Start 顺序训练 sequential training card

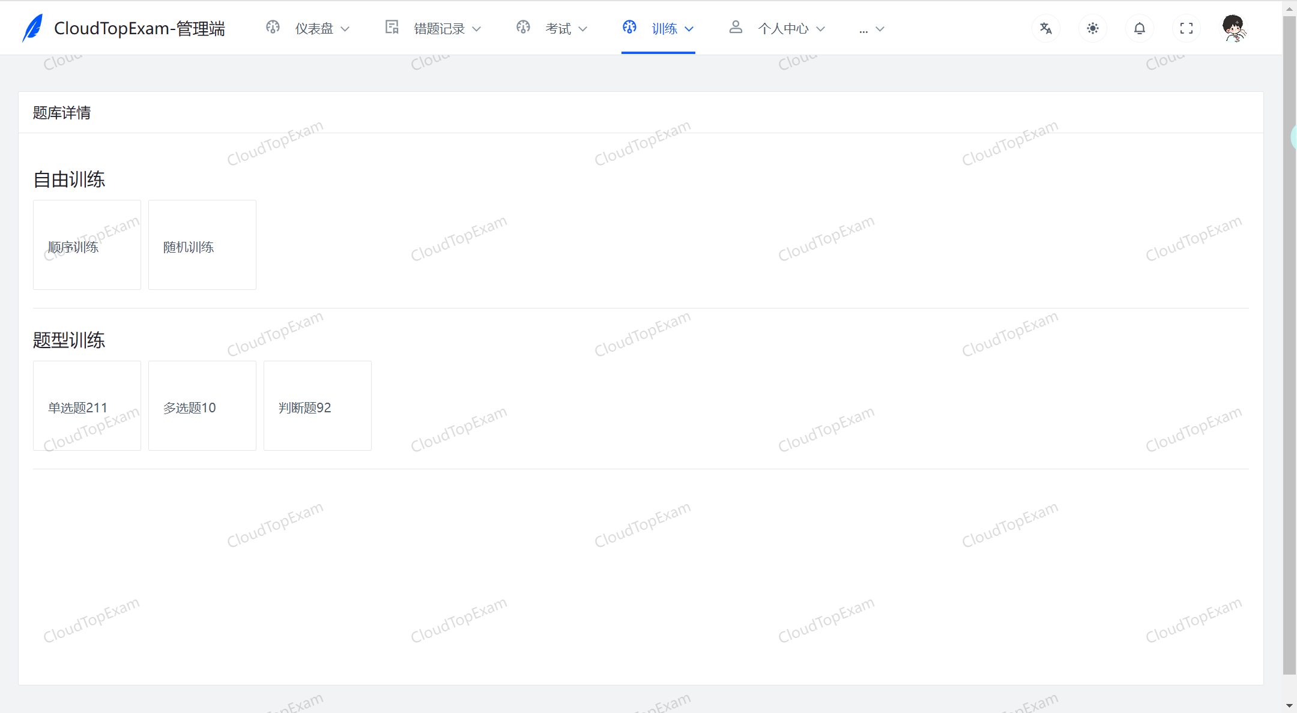(x=87, y=245)
